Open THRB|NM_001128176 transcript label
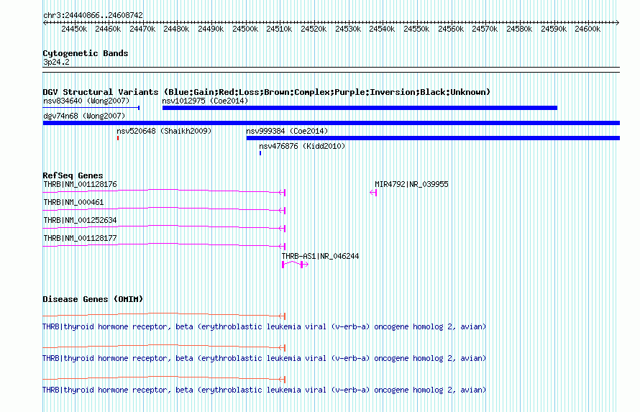The width and height of the screenshot is (640, 412). 80,184
